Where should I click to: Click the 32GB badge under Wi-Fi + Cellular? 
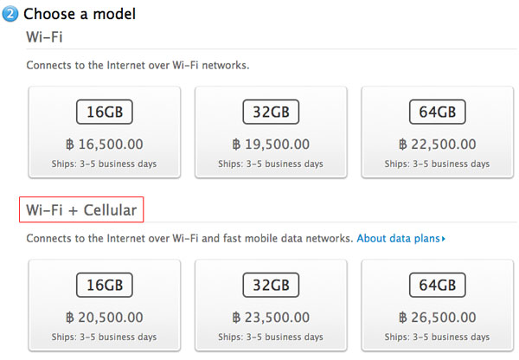point(271,285)
